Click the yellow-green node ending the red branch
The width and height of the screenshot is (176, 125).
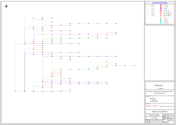click(79, 44)
